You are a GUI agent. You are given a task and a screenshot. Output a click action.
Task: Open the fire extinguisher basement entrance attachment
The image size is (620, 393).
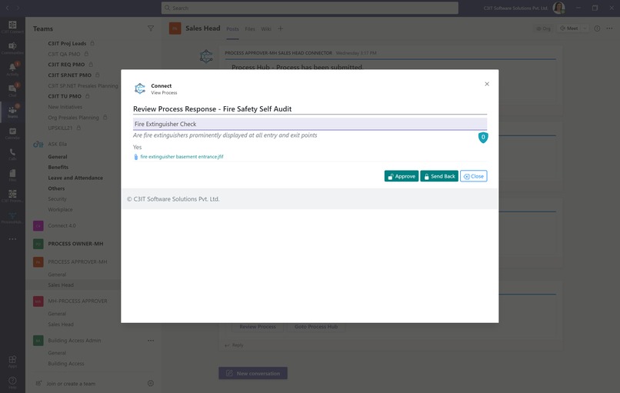(182, 157)
